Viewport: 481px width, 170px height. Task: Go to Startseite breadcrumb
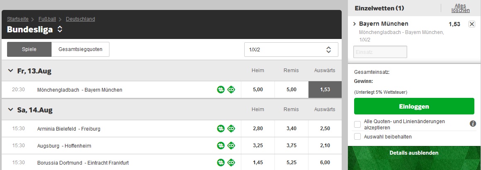tap(18, 19)
